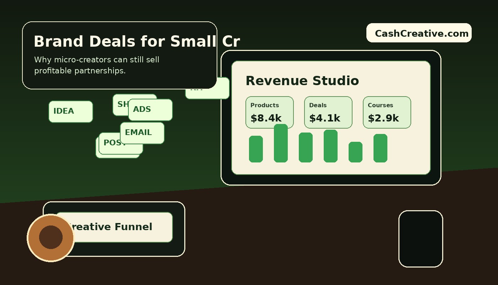The height and width of the screenshot is (285, 498).
Task: Open the Courses $2.9k card
Action: pos(387,112)
